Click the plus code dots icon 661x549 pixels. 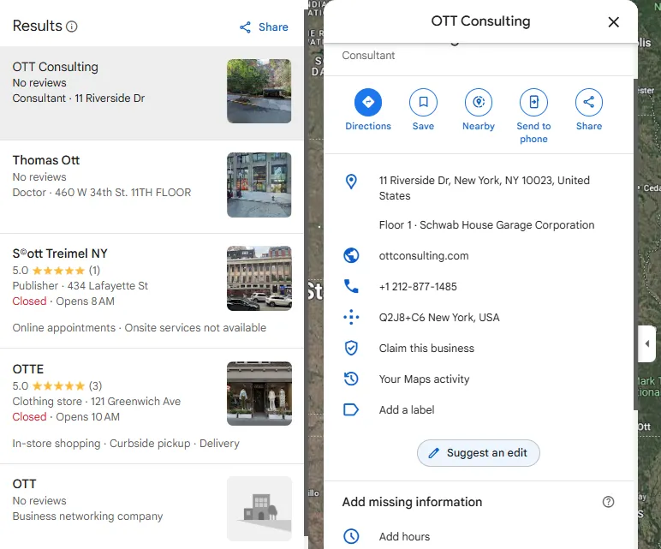click(351, 317)
